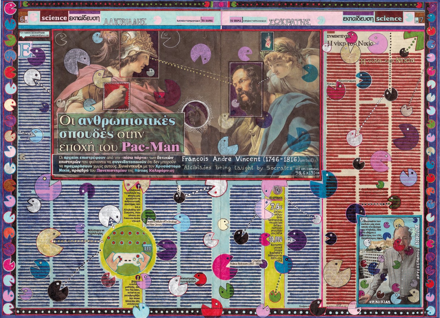
Task: Select the game controller illustration
Action: 128,259
